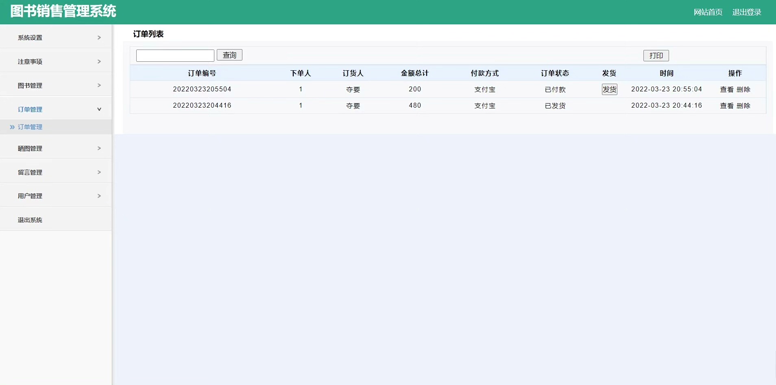Expand the 用户管理 menu arrow
The height and width of the screenshot is (385, 776).
click(99, 196)
